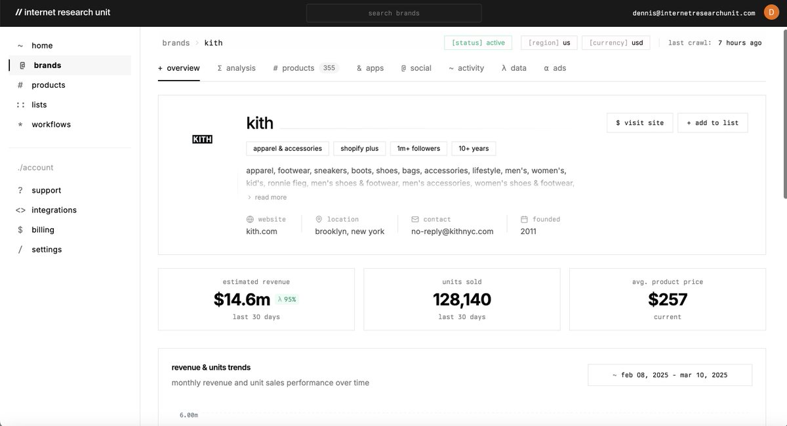Click the 1m+ followers tag
The height and width of the screenshot is (426, 787).
coord(418,149)
